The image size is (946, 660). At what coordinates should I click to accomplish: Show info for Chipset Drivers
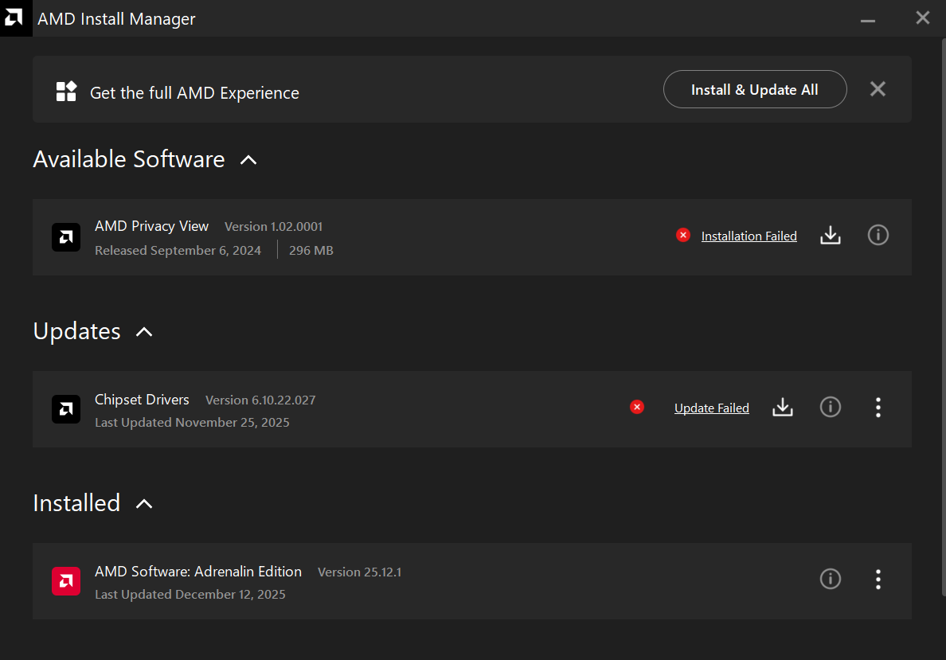[831, 408]
